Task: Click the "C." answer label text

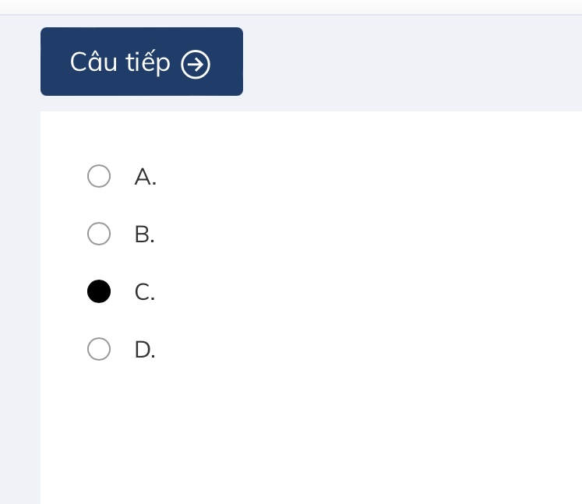Action: tap(144, 292)
